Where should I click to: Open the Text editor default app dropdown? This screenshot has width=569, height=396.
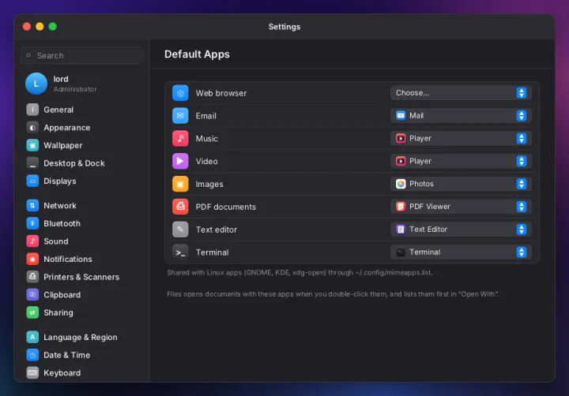point(461,230)
